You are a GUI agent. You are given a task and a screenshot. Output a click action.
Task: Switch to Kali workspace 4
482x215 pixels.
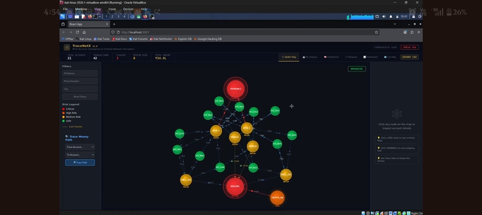point(124,17)
